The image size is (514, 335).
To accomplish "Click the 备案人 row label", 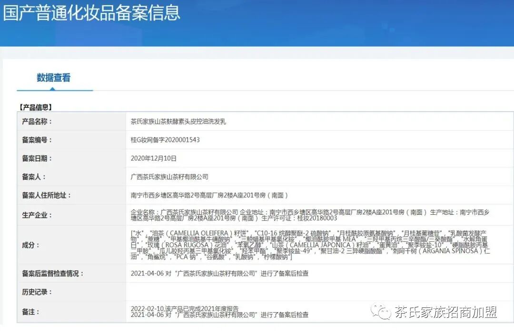I will [33, 177].
